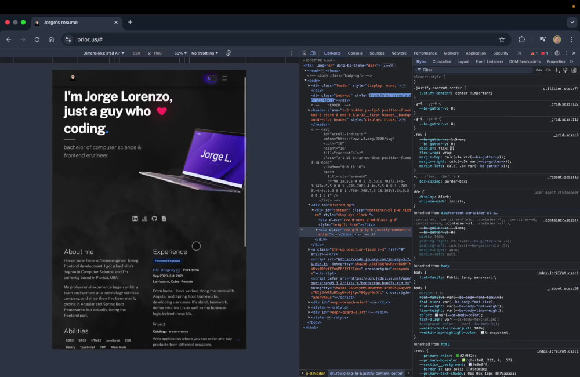Open Chrome extensions puzzle icon
Screen dimensions: 580x377
click(521, 39)
